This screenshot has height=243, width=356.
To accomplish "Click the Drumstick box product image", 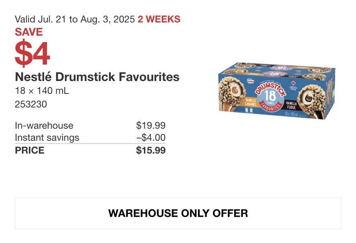I will (277, 91).
